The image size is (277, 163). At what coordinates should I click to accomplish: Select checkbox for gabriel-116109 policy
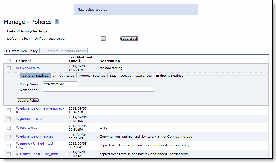tap(9, 119)
